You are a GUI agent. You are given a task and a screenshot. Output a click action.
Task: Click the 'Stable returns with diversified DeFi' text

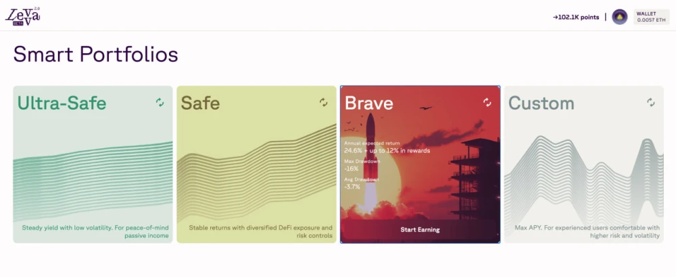[x=260, y=231]
